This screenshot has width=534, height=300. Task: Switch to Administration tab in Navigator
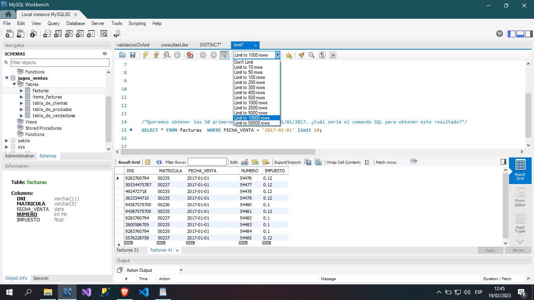(20, 156)
